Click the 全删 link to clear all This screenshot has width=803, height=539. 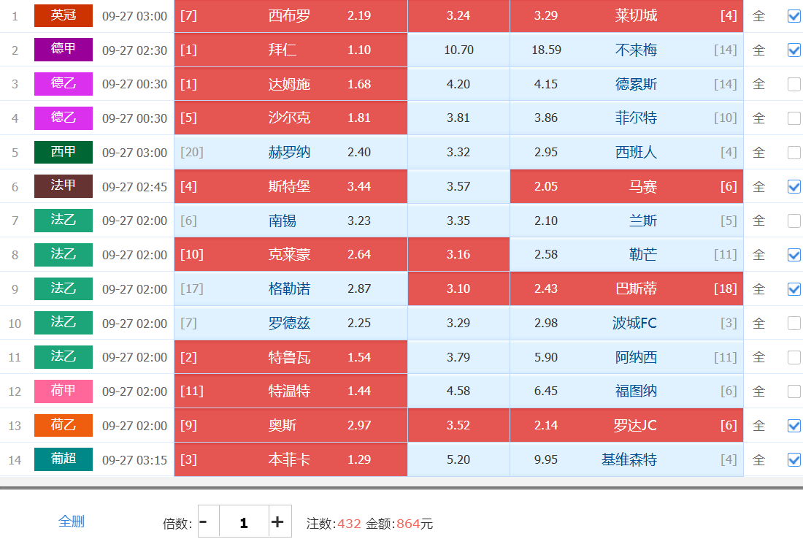[x=72, y=521]
